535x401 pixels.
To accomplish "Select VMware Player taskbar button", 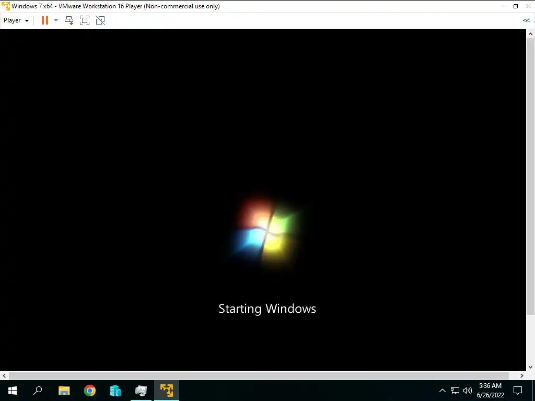I will 167,391.
